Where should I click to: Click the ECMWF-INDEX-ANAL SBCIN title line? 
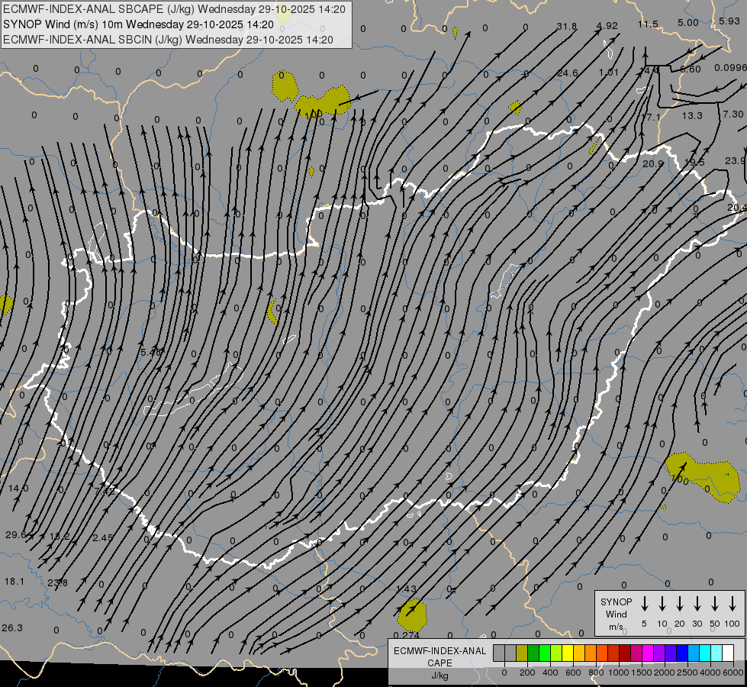click(x=168, y=39)
